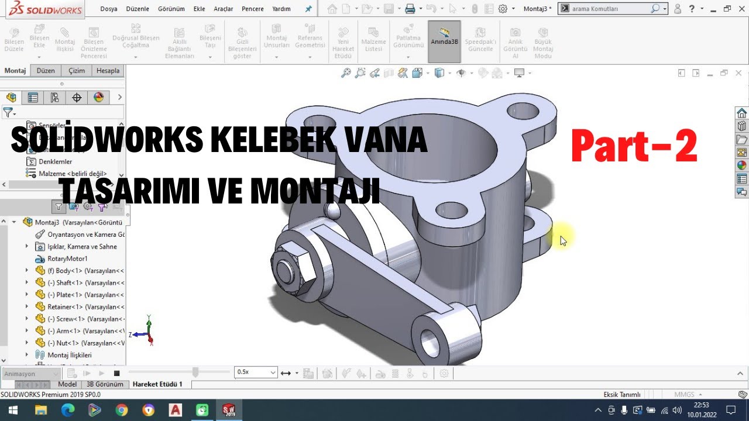Toggle the Anında3B instant 3D tool

coord(444,42)
